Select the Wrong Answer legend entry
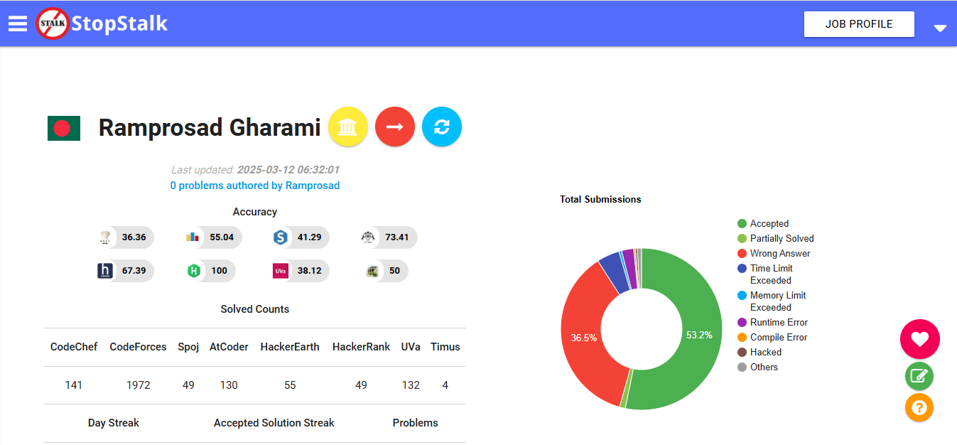Screen dimensions: 957x445 (x=779, y=253)
